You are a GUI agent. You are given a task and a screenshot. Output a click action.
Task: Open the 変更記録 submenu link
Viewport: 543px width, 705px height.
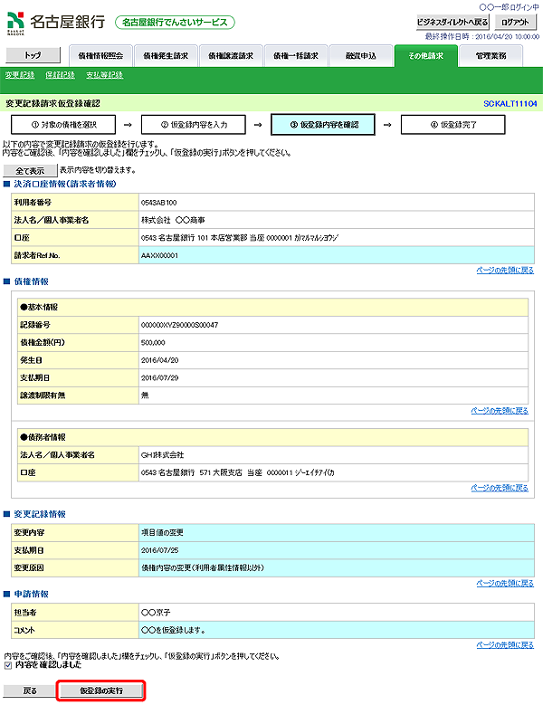(20, 75)
